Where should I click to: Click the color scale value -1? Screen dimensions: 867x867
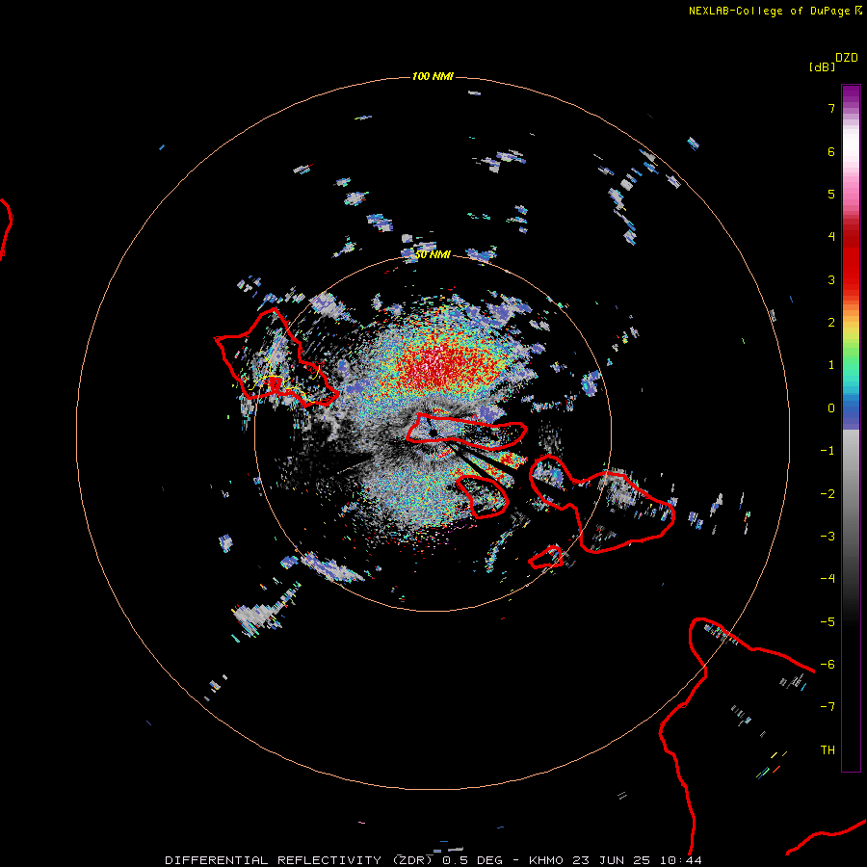(828, 451)
